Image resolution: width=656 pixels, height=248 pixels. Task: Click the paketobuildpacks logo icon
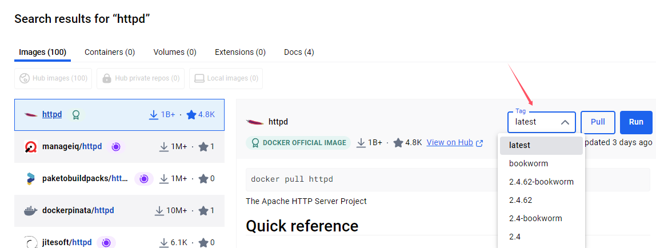pos(30,179)
